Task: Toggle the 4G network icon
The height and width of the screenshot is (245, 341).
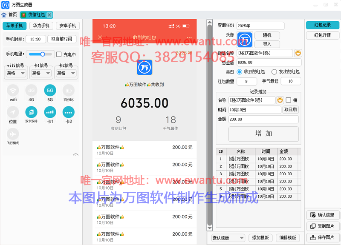Action: (31, 91)
